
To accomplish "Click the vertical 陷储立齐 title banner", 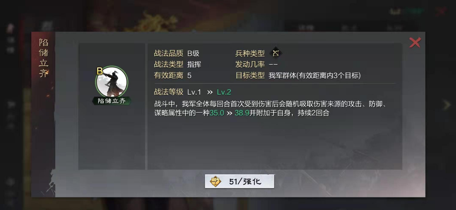I will point(44,58).
